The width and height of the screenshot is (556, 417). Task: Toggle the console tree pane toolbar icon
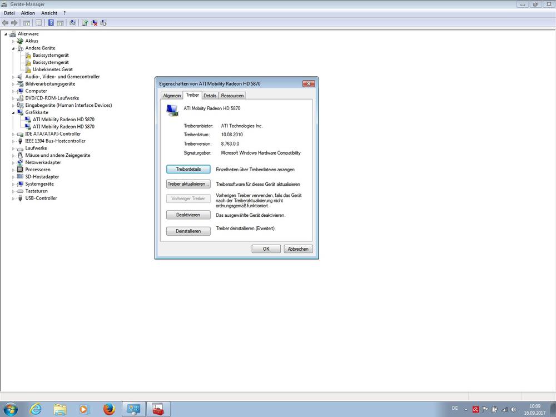pyautogui.click(x=26, y=23)
